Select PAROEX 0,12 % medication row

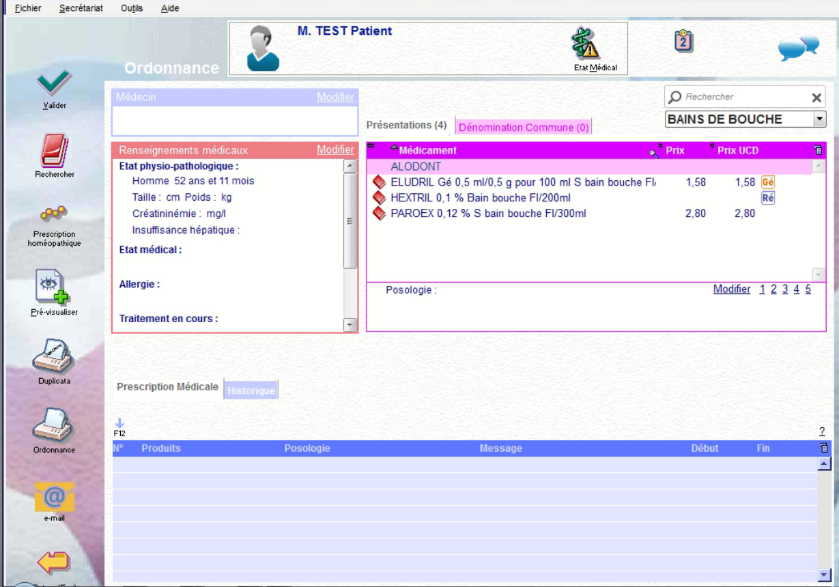(x=488, y=214)
